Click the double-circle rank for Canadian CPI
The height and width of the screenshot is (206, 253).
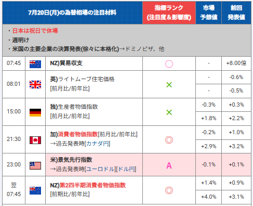pos(169,140)
